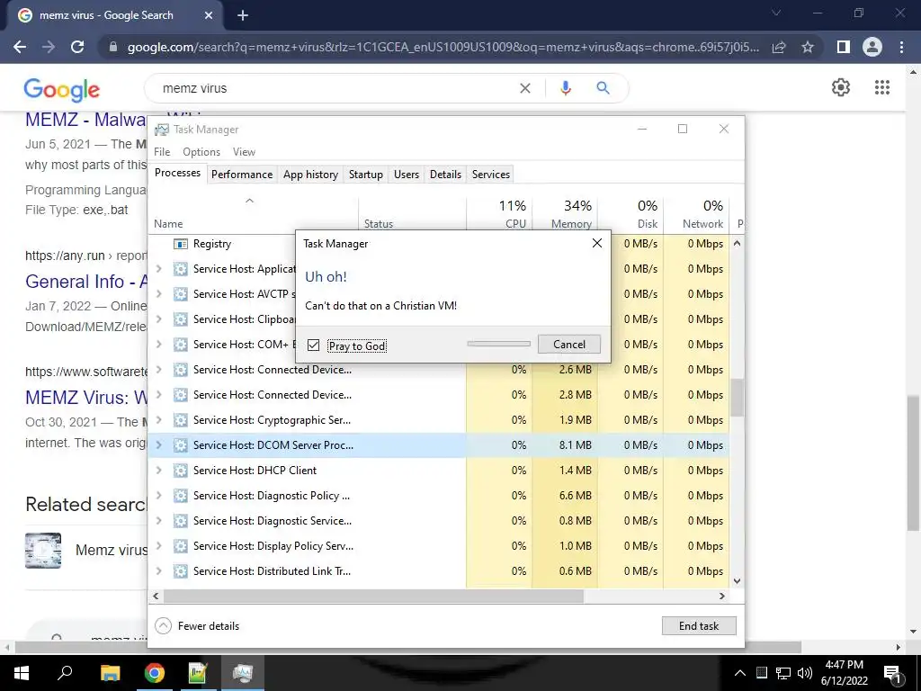Image resolution: width=921 pixels, height=691 pixels.
Task: Switch to the Details tab
Action: click(x=445, y=174)
